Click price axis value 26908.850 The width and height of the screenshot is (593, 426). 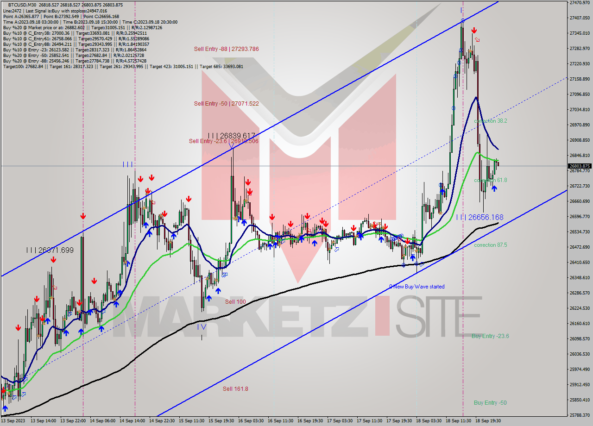579,140
